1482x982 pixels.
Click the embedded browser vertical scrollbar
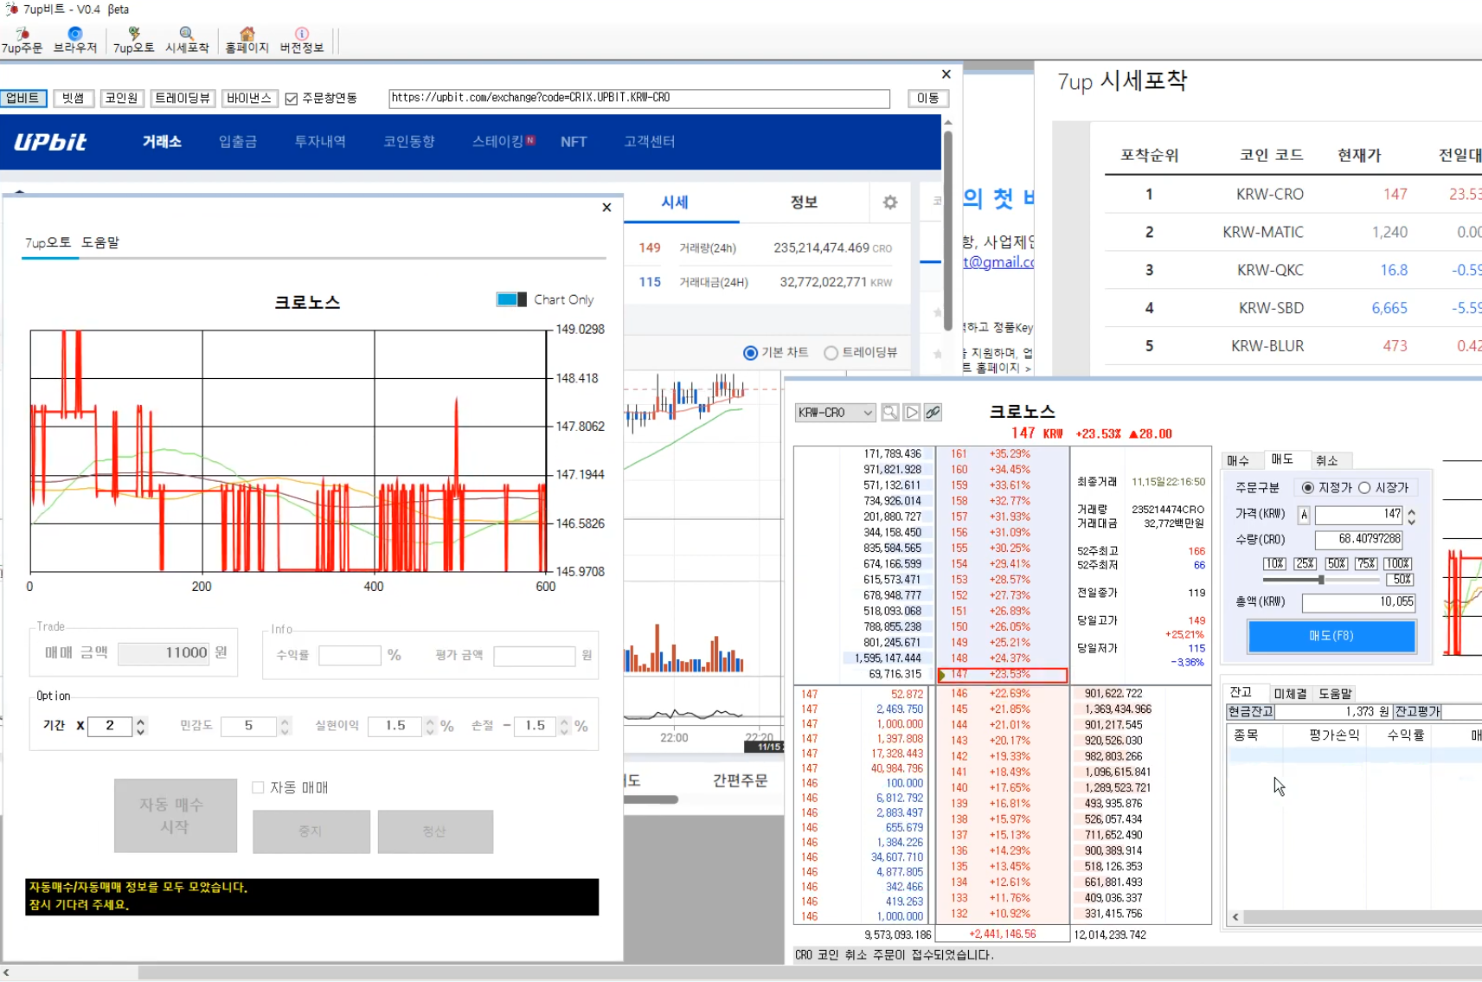pos(948,229)
